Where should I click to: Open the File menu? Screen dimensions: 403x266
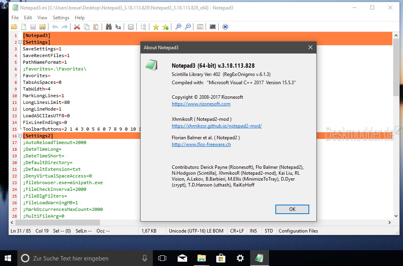click(15, 17)
